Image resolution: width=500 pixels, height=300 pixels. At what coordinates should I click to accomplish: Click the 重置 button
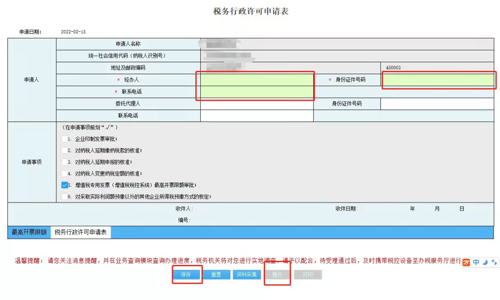216,275
